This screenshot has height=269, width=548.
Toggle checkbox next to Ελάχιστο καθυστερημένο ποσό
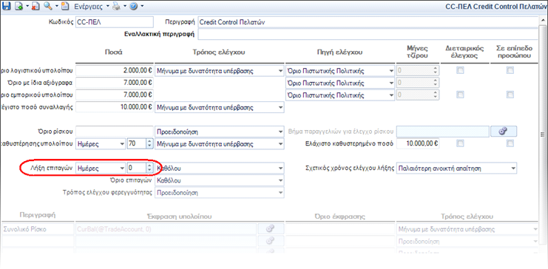(460, 143)
